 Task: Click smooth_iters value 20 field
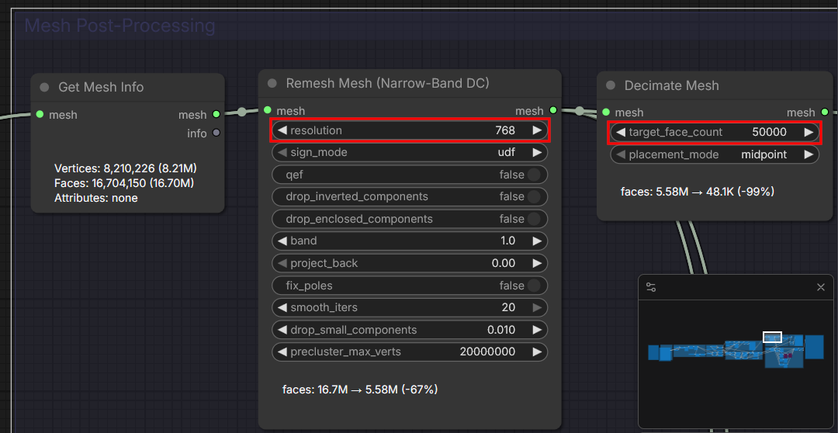point(410,307)
